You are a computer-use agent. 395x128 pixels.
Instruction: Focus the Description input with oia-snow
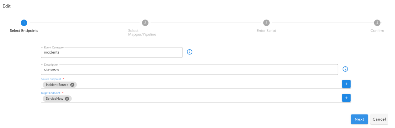click(189, 70)
